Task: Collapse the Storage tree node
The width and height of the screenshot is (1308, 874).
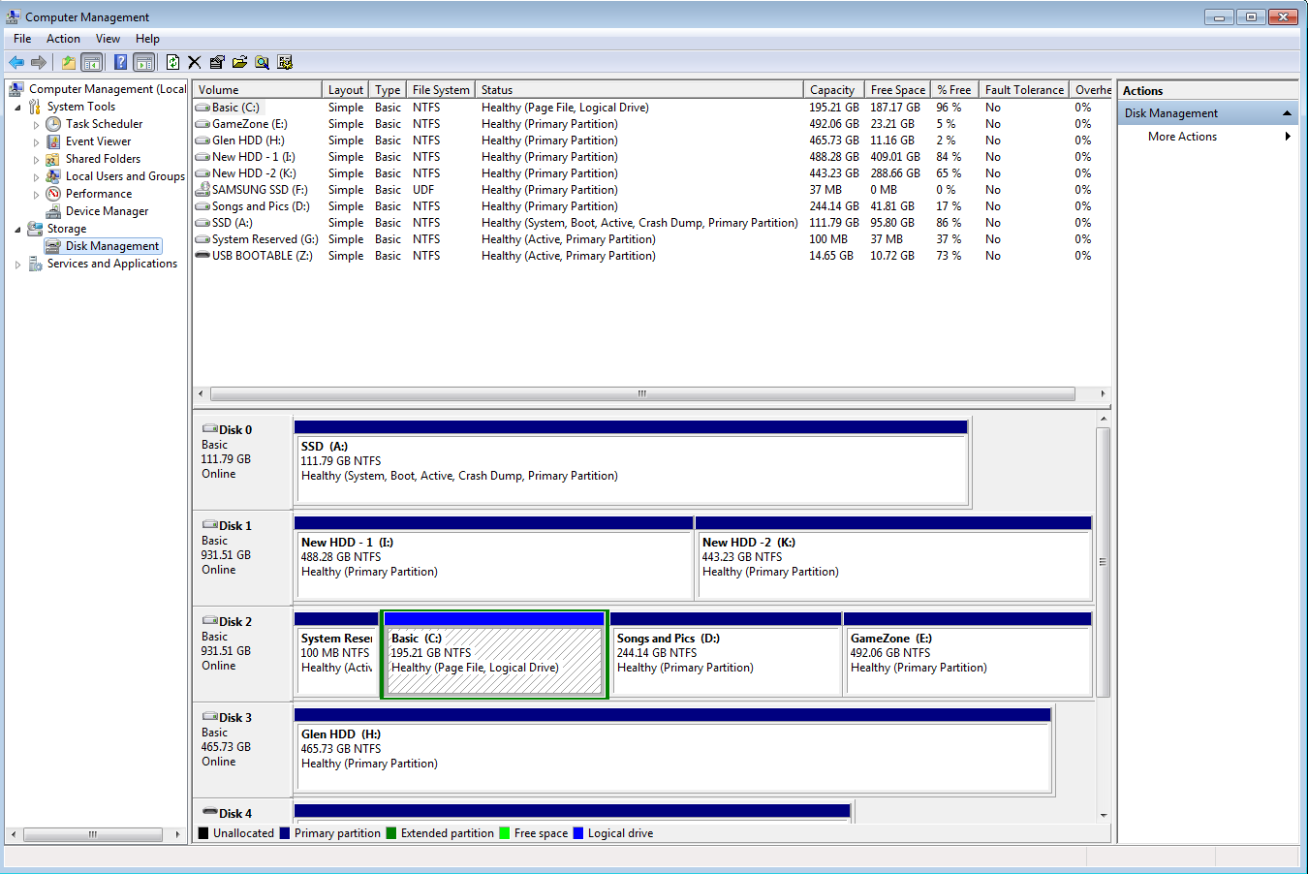Action: tap(17, 230)
